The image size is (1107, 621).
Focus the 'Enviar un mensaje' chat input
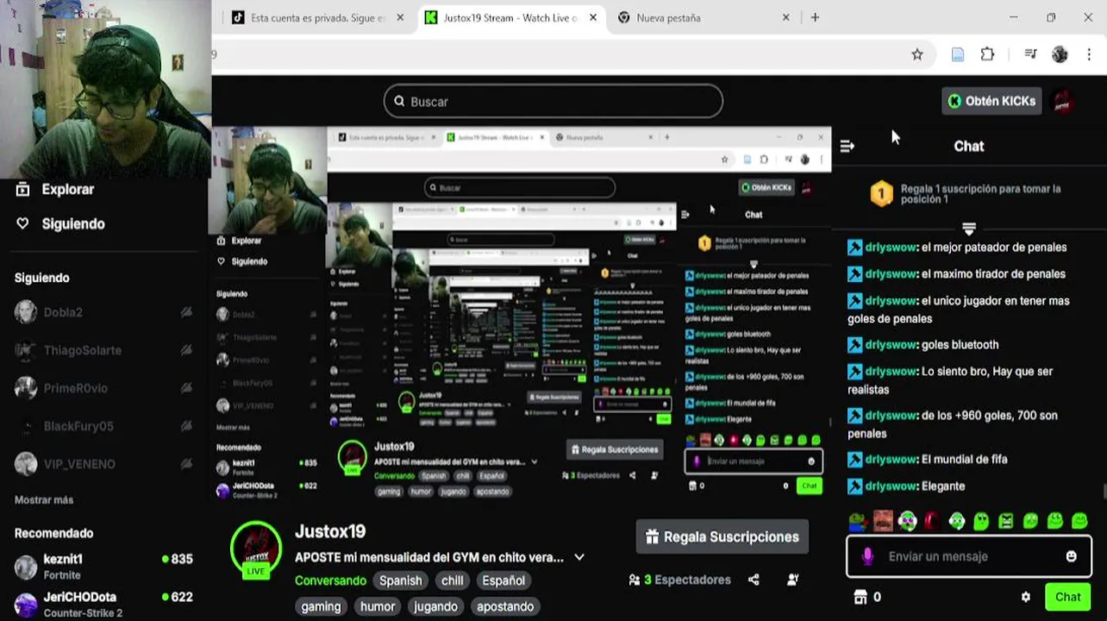pos(968,556)
